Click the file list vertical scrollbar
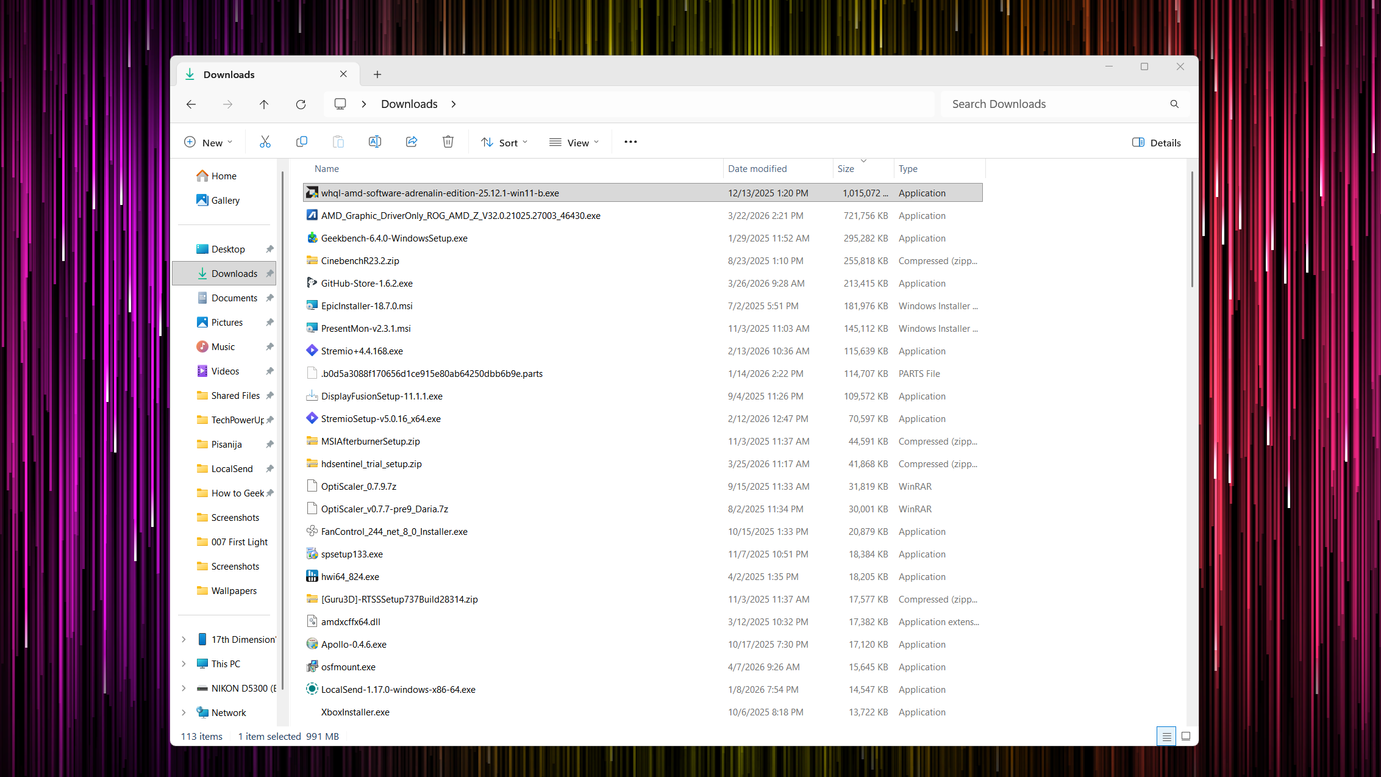1381x777 pixels. pyautogui.click(x=1192, y=228)
